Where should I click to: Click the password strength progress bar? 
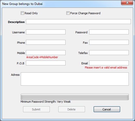pyautogui.click(x=75, y=97)
